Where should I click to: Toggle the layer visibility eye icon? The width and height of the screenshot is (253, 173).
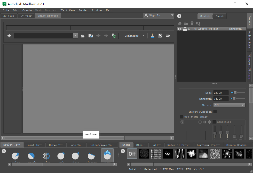pos(179,29)
